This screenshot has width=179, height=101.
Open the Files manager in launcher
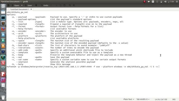[3, 12]
